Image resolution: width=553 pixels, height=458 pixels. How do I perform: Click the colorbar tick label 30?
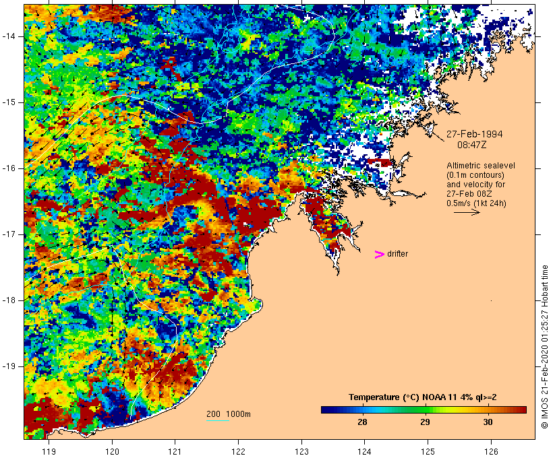(488, 422)
